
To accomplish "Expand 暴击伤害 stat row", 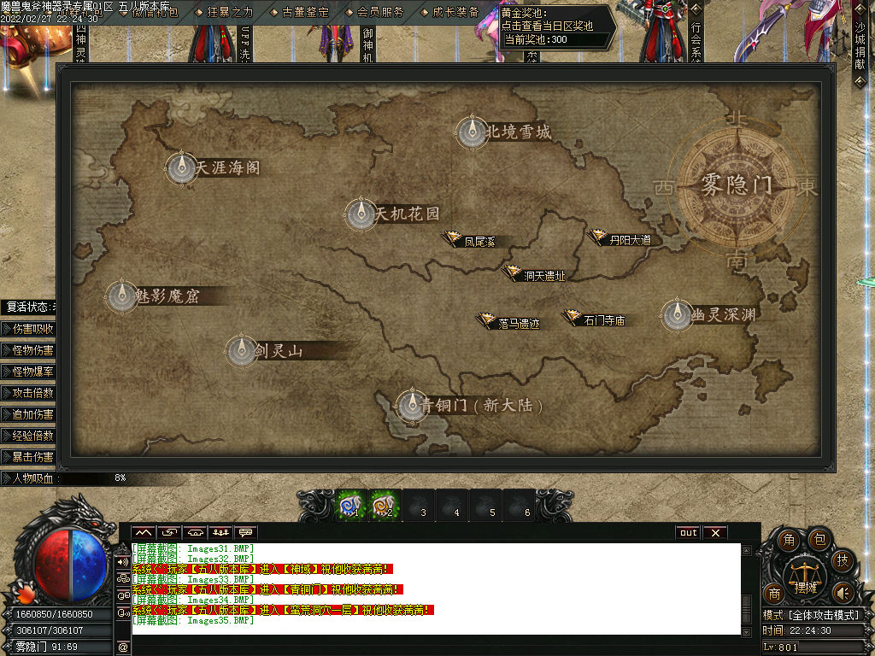I will [28, 456].
